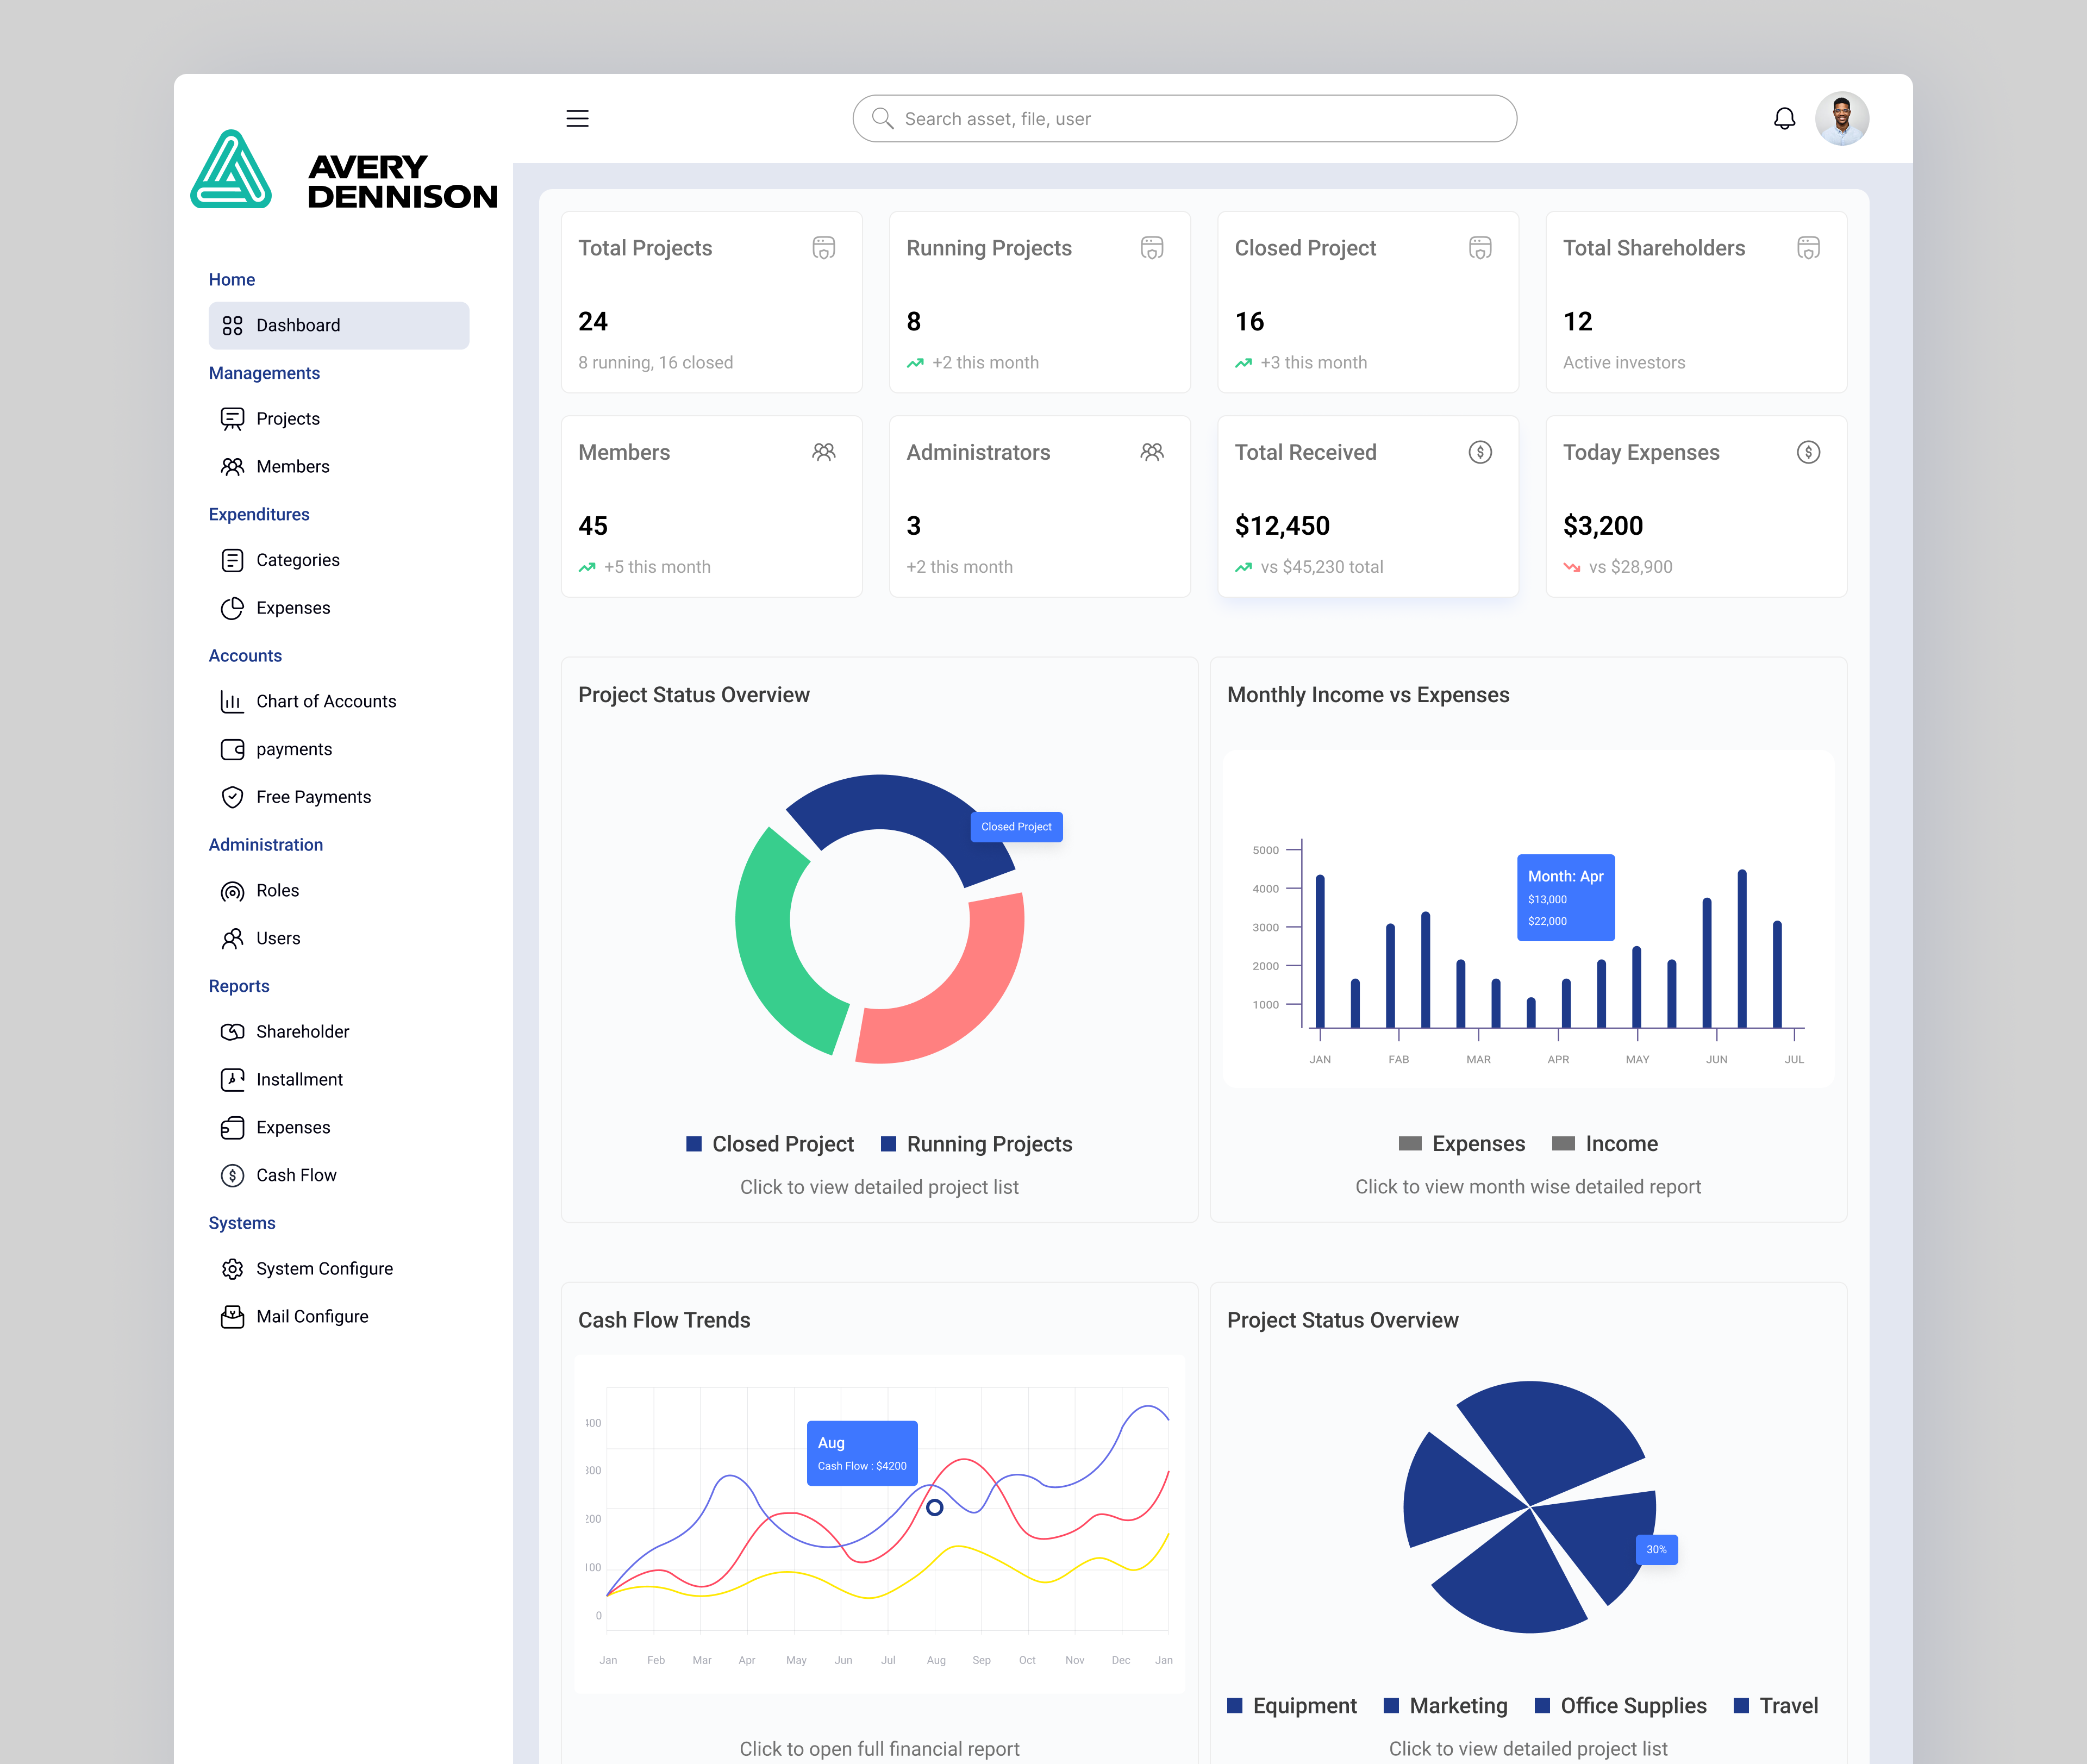This screenshot has width=2087, height=1764.
Task: Click the System Configure gear icon
Action: pos(232,1268)
